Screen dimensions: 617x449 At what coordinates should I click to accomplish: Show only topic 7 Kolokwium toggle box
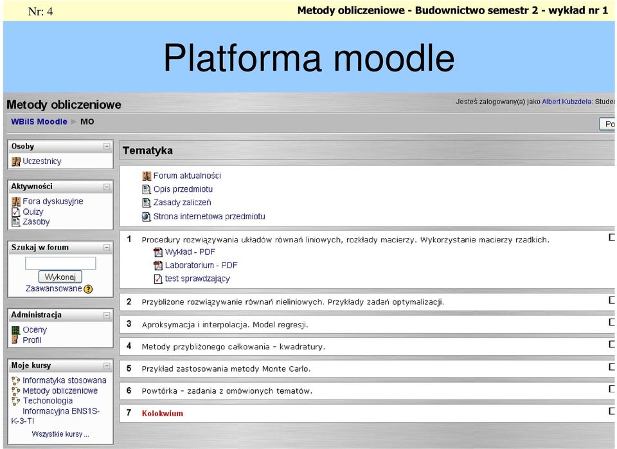(x=612, y=411)
